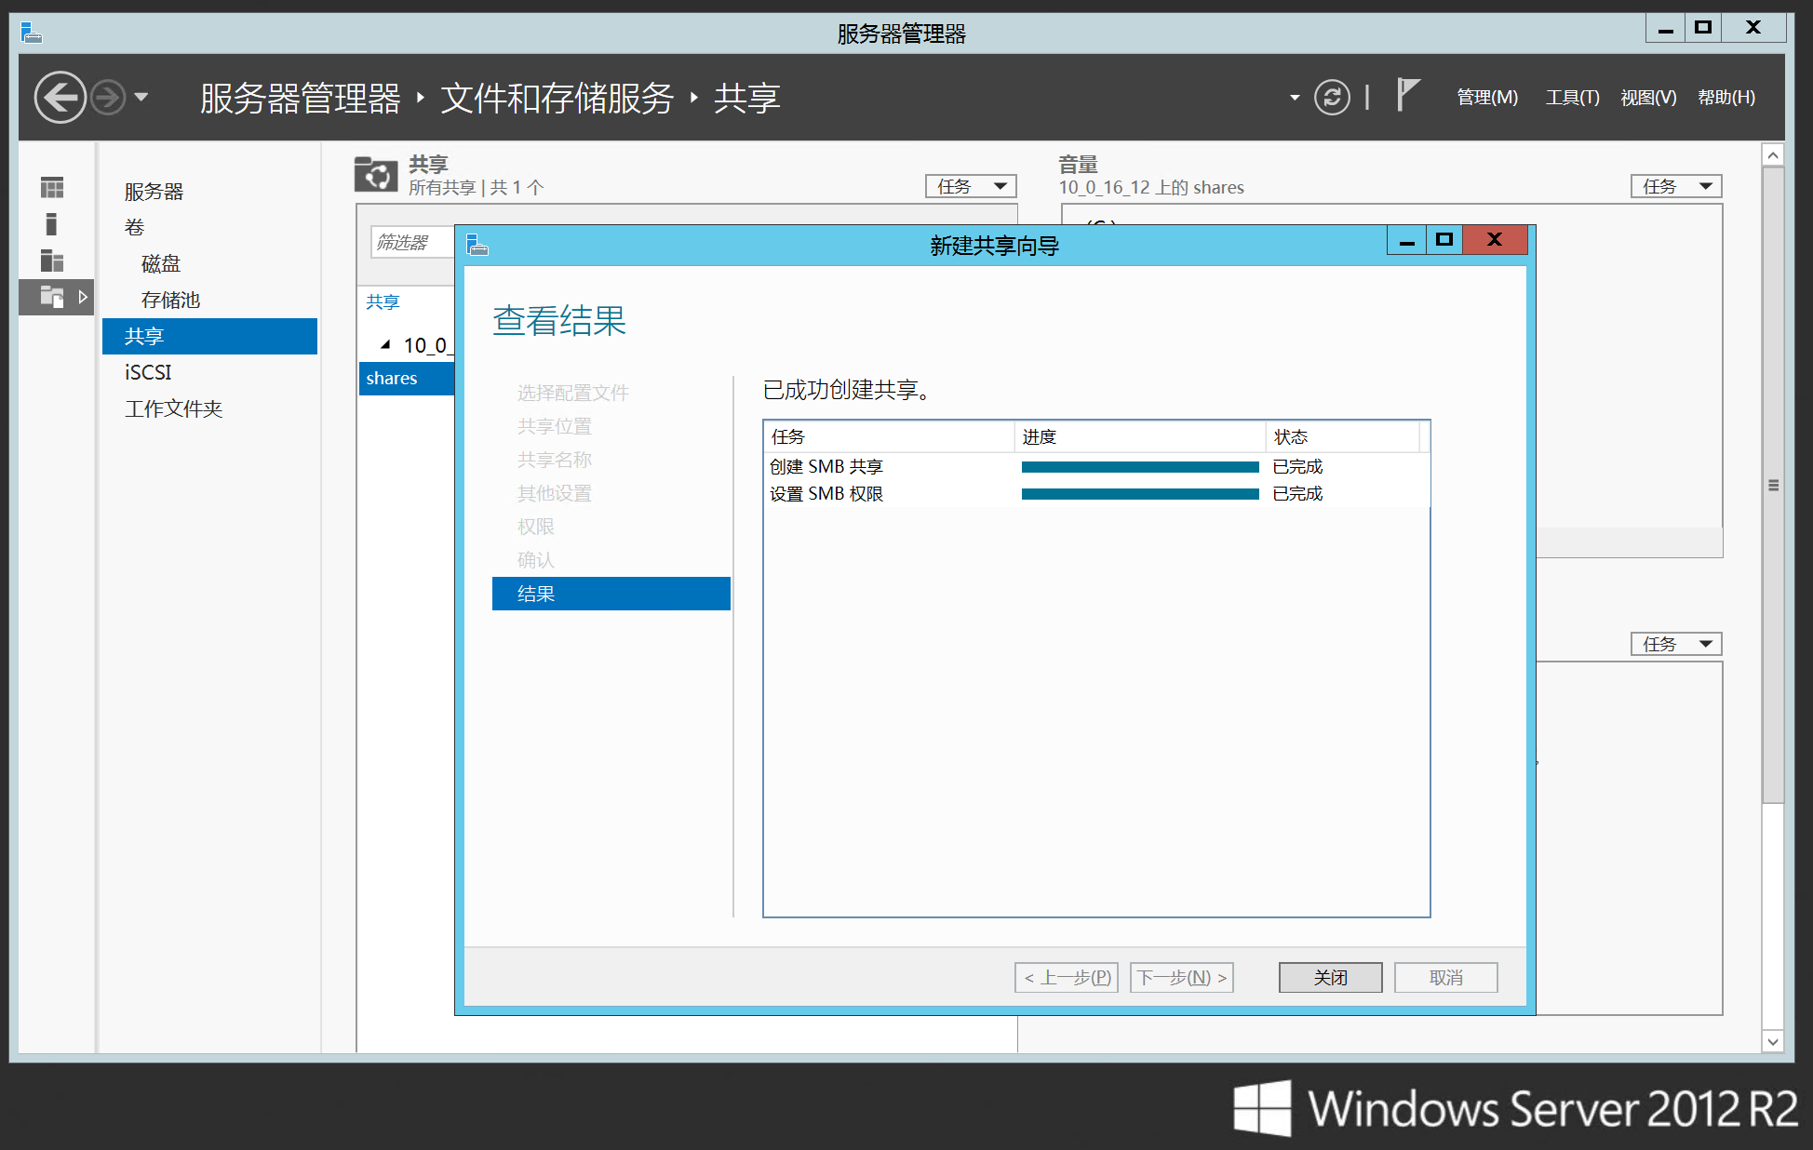Click the 筛选器 filter input field

pyautogui.click(x=410, y=243)
